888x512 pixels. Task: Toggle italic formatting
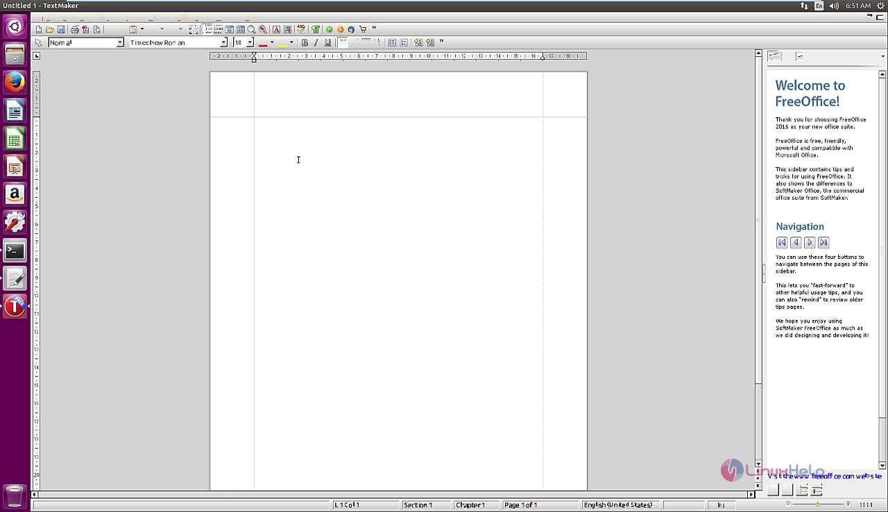316,43
